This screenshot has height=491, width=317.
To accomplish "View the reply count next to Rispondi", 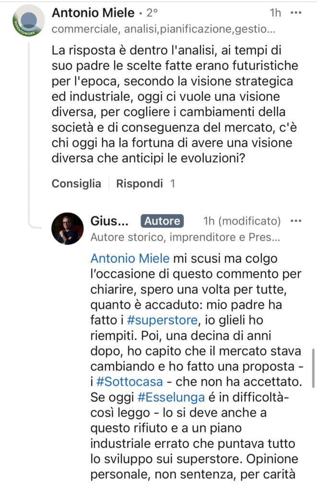I will pyautogui.click(x=173, y=183).
